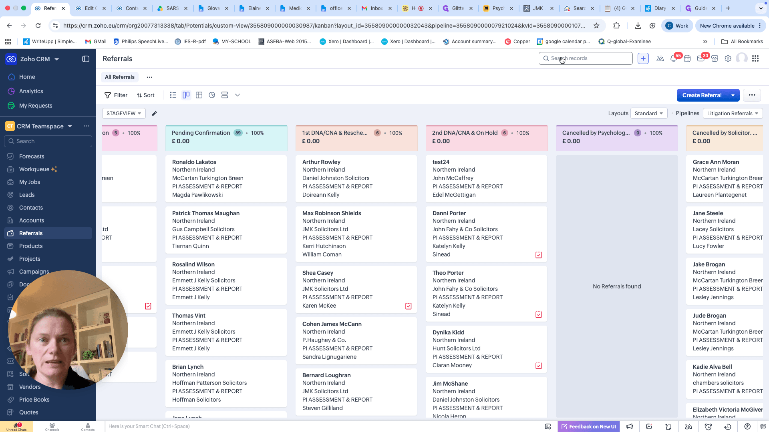Screen dimensions: 769x432
Task: Expand the STAGEVIEW dropdown
Action: click(x=124, y=114)
